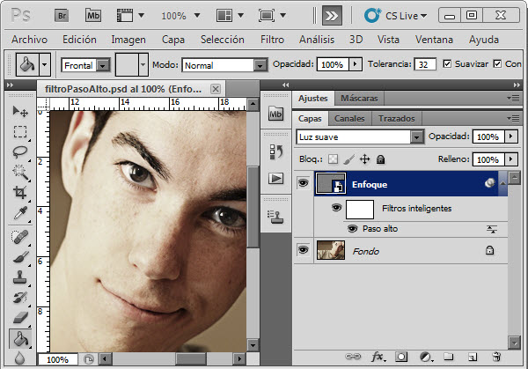528x369 pixels.
Task: Open the arrange documents dropdown
Action: coord(240,15)
